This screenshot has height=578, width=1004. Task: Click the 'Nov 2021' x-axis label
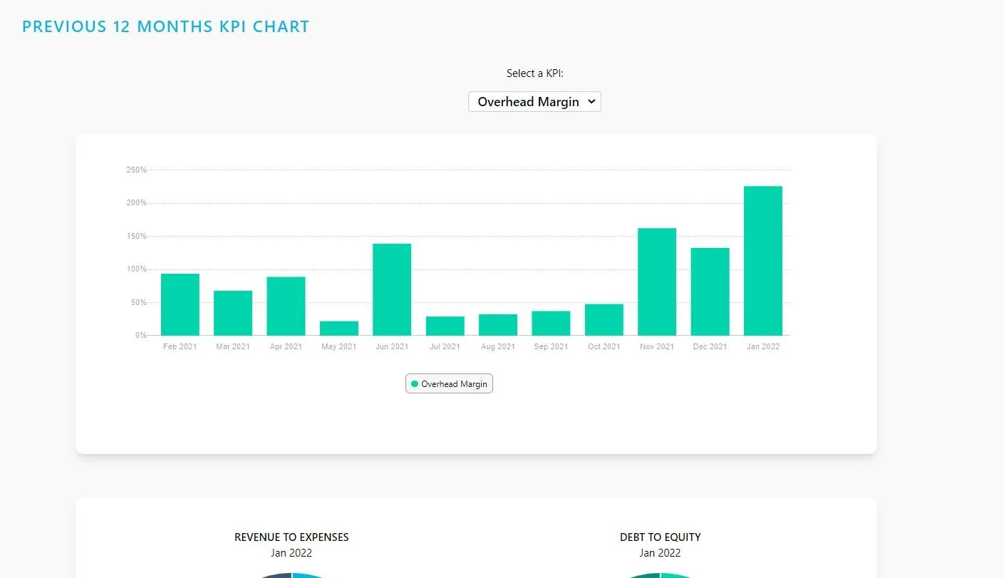coord(657,347)
